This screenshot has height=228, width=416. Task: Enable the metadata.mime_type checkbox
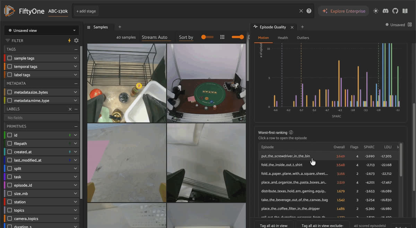(x=10, y=100)
